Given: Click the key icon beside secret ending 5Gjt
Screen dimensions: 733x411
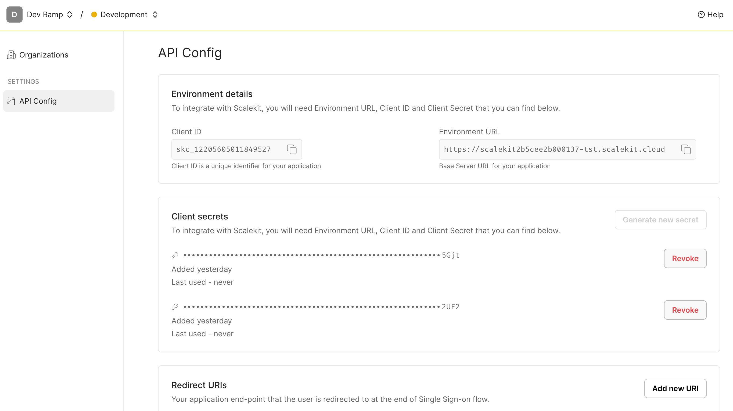Looking at the screenshot, I should coord(175,255).
